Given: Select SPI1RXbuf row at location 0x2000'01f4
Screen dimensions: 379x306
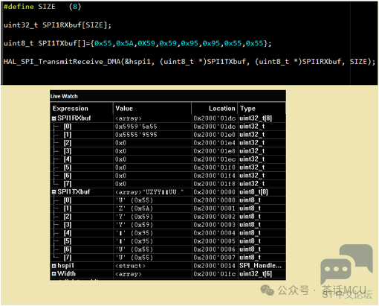Looking at the screenshot, I should pyautogui.click(x=168, y=176).
